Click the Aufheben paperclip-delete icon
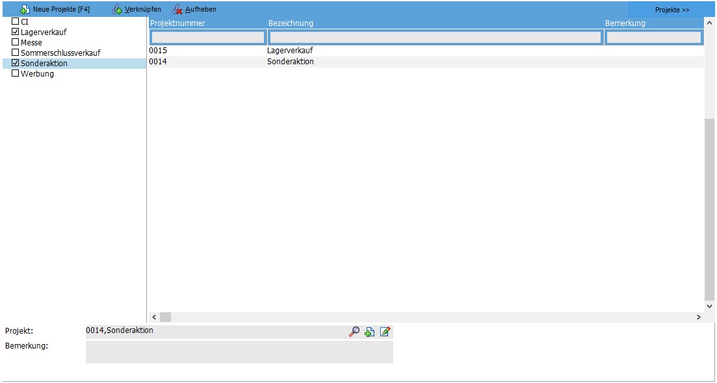 177,9
